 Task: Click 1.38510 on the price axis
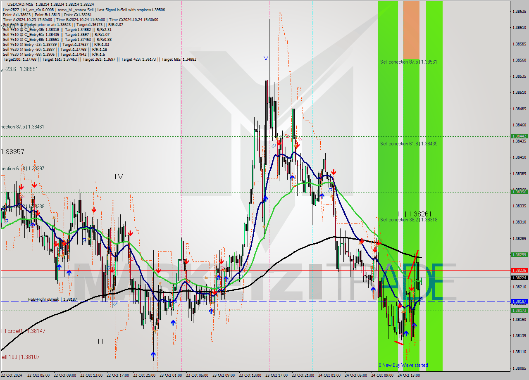point(519,93)
